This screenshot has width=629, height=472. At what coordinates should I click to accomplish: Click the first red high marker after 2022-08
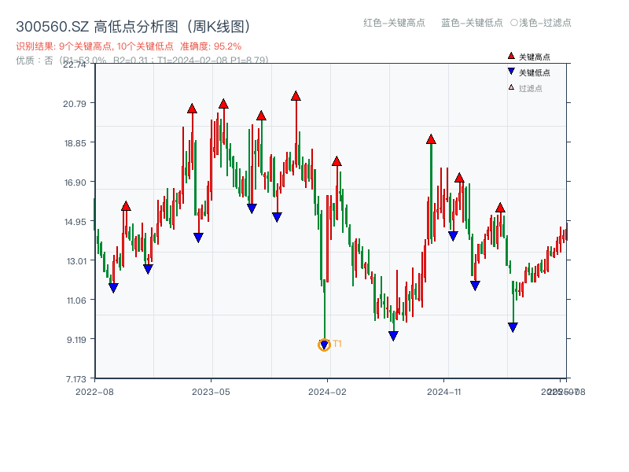point(127,205)
